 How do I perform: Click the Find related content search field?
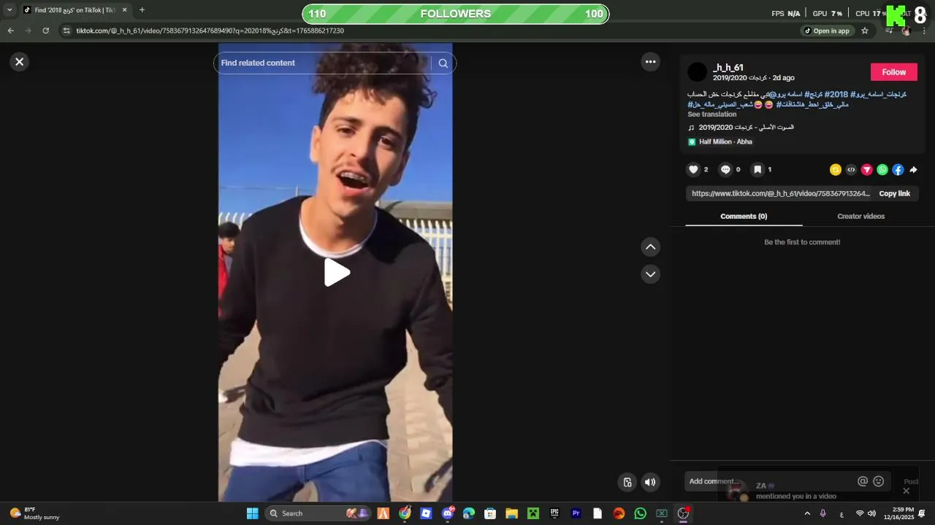(324, 63)
